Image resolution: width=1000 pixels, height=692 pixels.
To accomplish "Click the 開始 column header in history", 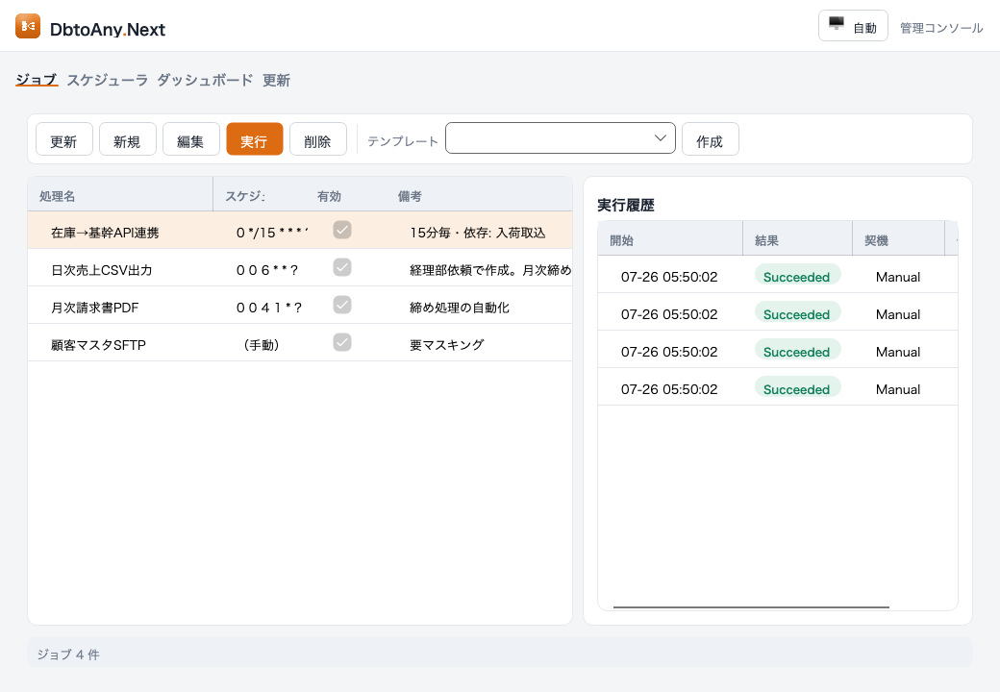I will [x=669, y=240].
